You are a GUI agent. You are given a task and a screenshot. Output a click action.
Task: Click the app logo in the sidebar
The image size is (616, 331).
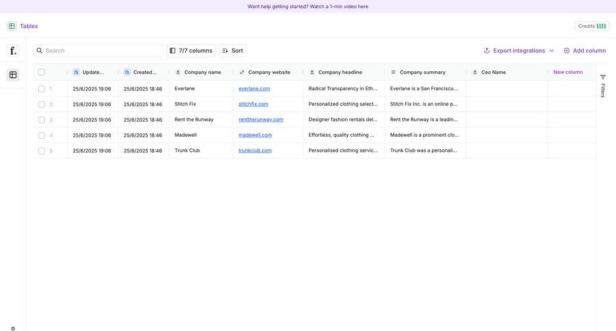[x=12, y=51]
